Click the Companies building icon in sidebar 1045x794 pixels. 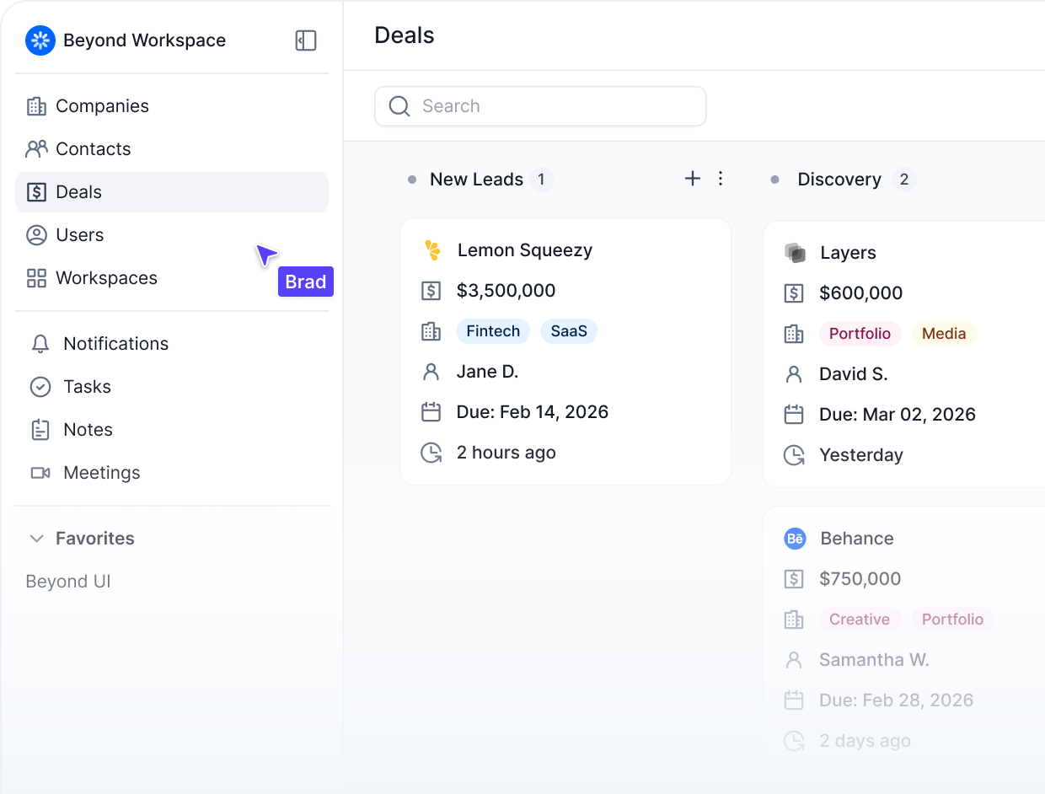click(x=36, y=106)
